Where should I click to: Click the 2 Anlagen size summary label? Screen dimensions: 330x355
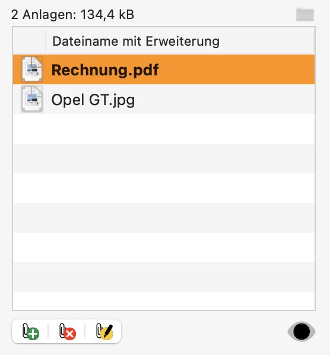(x=72, y=15)
